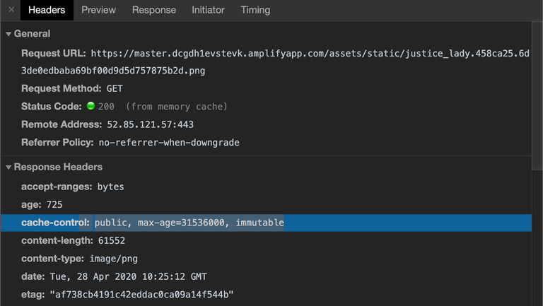Click the Request URL value
The height and width of the screenshot is (306, 543).
[x=310, y=54]
